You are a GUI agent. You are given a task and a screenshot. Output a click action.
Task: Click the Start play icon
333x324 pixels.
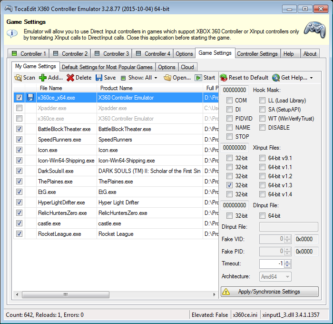click(x=198, y=78)
